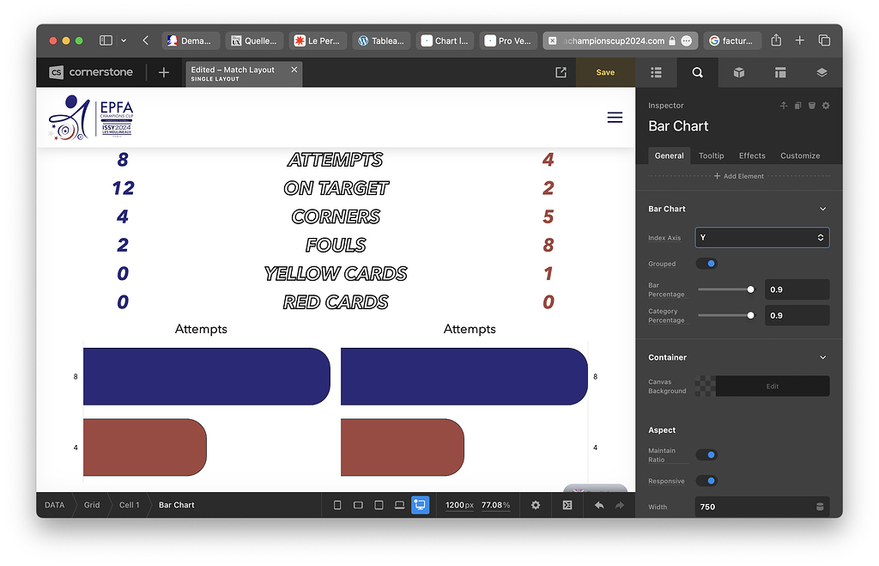Screen dimensions: 879x566
Task: Disable the Grouped toggle
Action: pyautogui.click(x=706, y=264)
